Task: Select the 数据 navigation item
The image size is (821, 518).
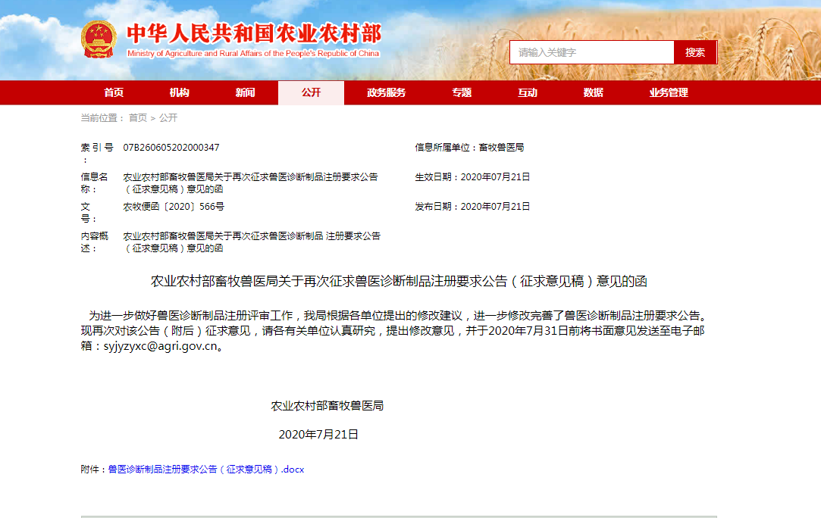Action: pos(594,92)
